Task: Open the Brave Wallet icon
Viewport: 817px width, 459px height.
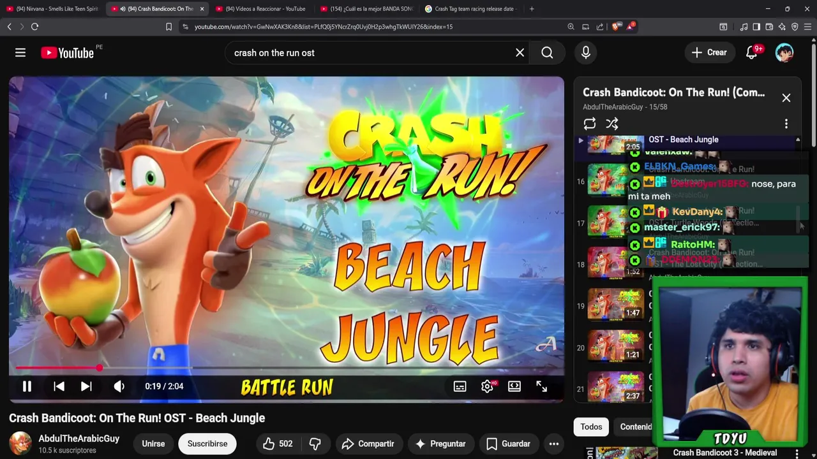Action: click(769, 27)
